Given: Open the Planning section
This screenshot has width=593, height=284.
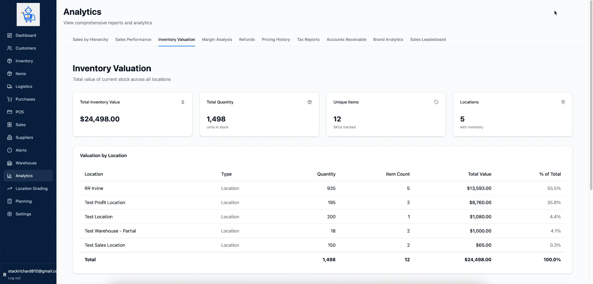Looking at the screenshot, I should click(x=23, y=201).
